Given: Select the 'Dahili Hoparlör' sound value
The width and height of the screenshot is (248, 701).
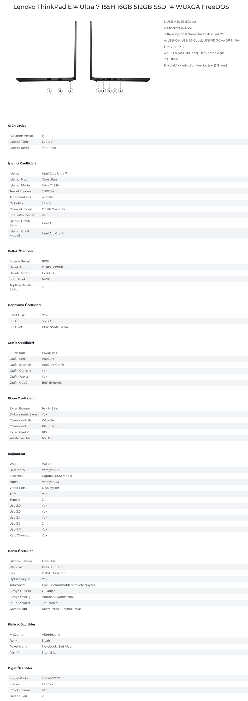Looking at the screenshot, I should point(54,573).
